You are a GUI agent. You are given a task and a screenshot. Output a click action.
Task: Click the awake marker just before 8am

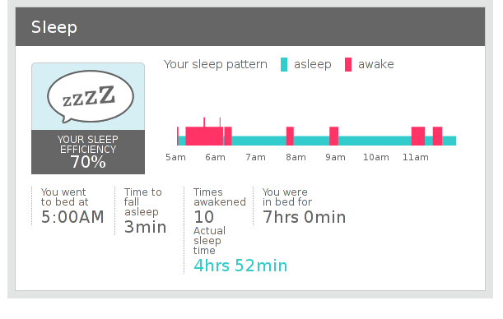(290, 136)
